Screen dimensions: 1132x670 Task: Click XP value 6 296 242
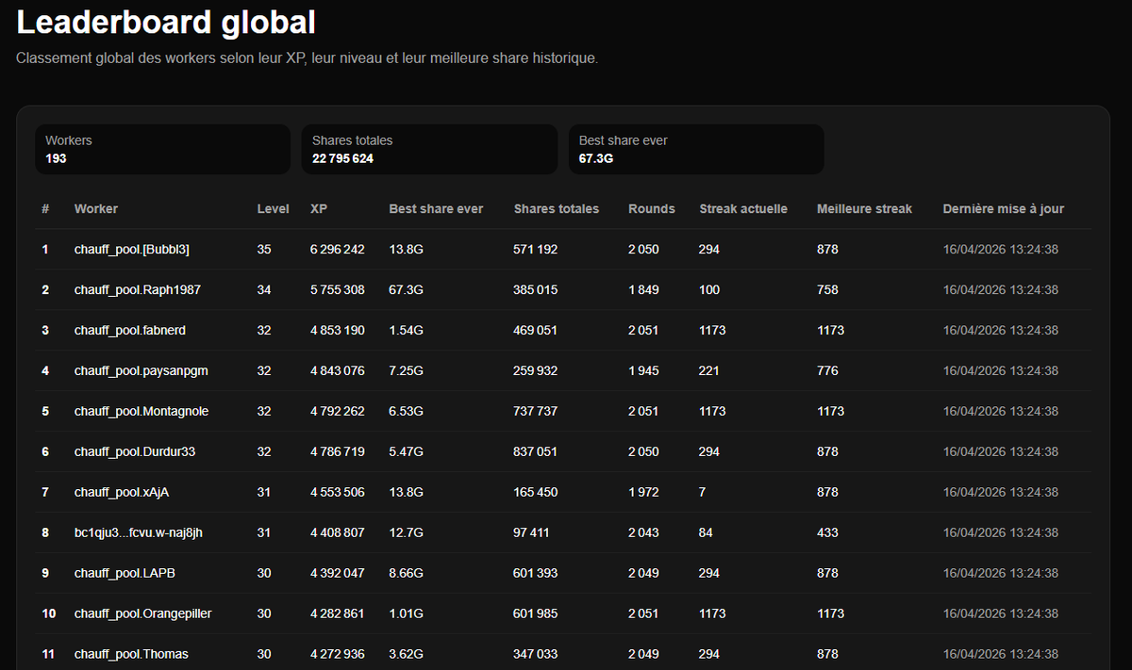tap(337, 250)
